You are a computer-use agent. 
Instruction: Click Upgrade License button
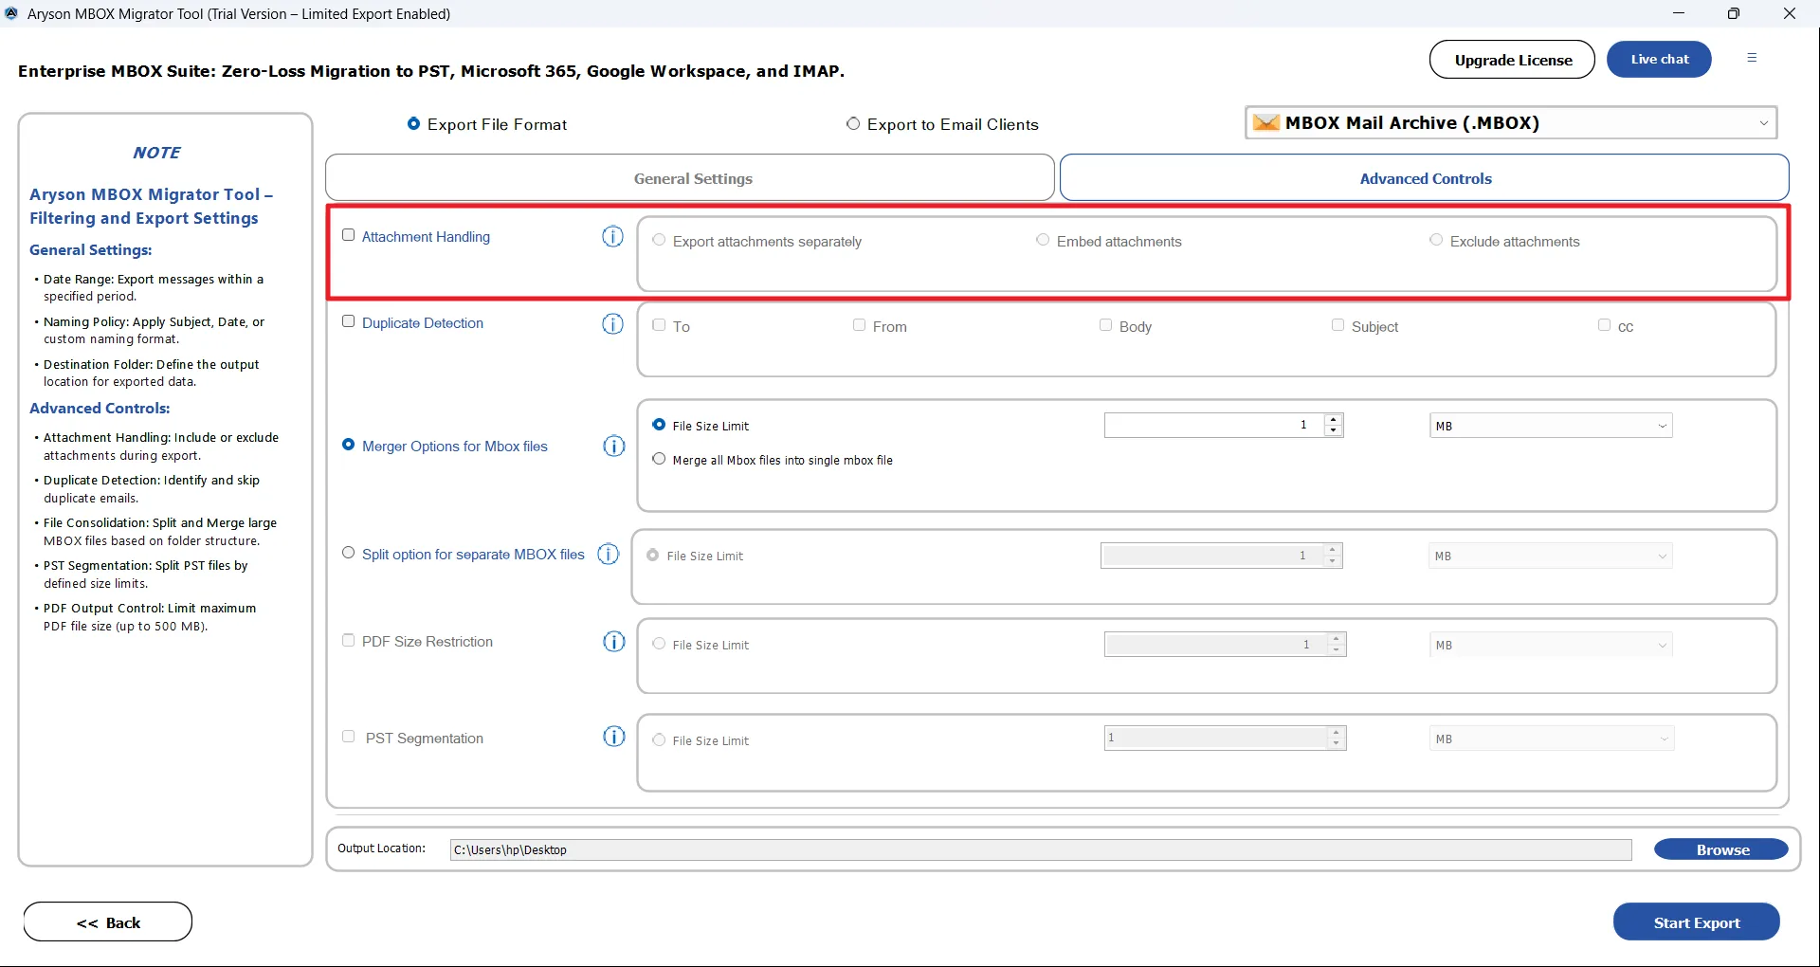coord(1512,59)
